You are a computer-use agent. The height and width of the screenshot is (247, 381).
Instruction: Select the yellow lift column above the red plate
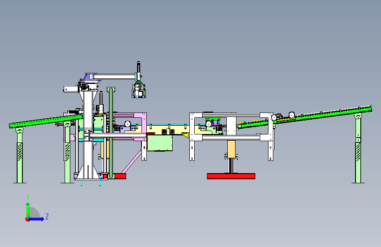231,149
